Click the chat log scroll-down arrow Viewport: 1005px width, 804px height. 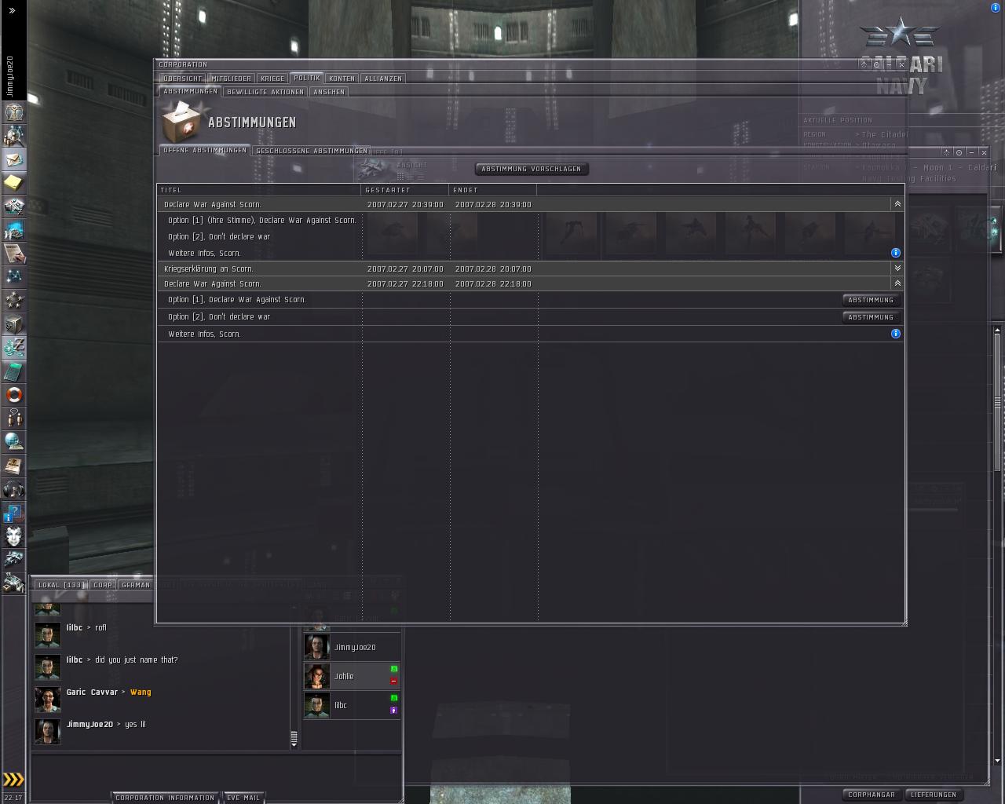(294, 745)
